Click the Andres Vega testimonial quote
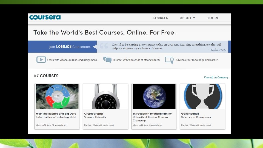 (x=167, y=47)
